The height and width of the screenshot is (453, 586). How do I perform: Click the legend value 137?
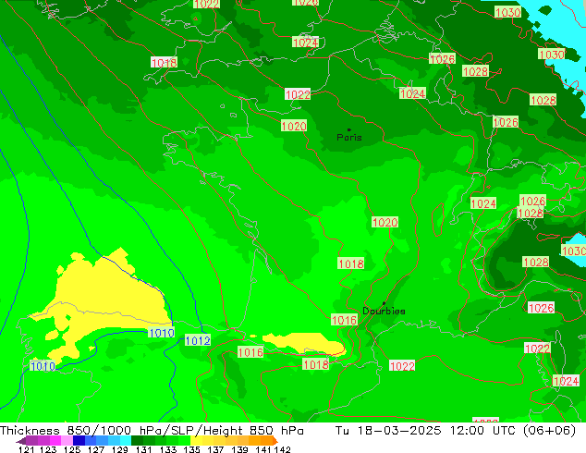click(215, 449)
